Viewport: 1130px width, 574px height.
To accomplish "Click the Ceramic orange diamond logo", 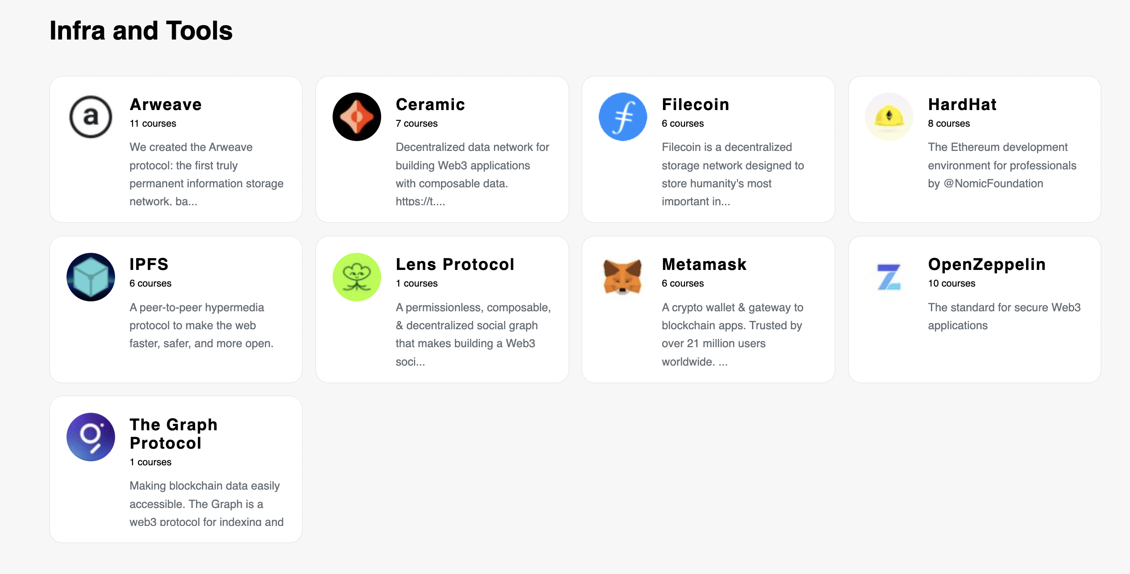I will tap(357, 117).
